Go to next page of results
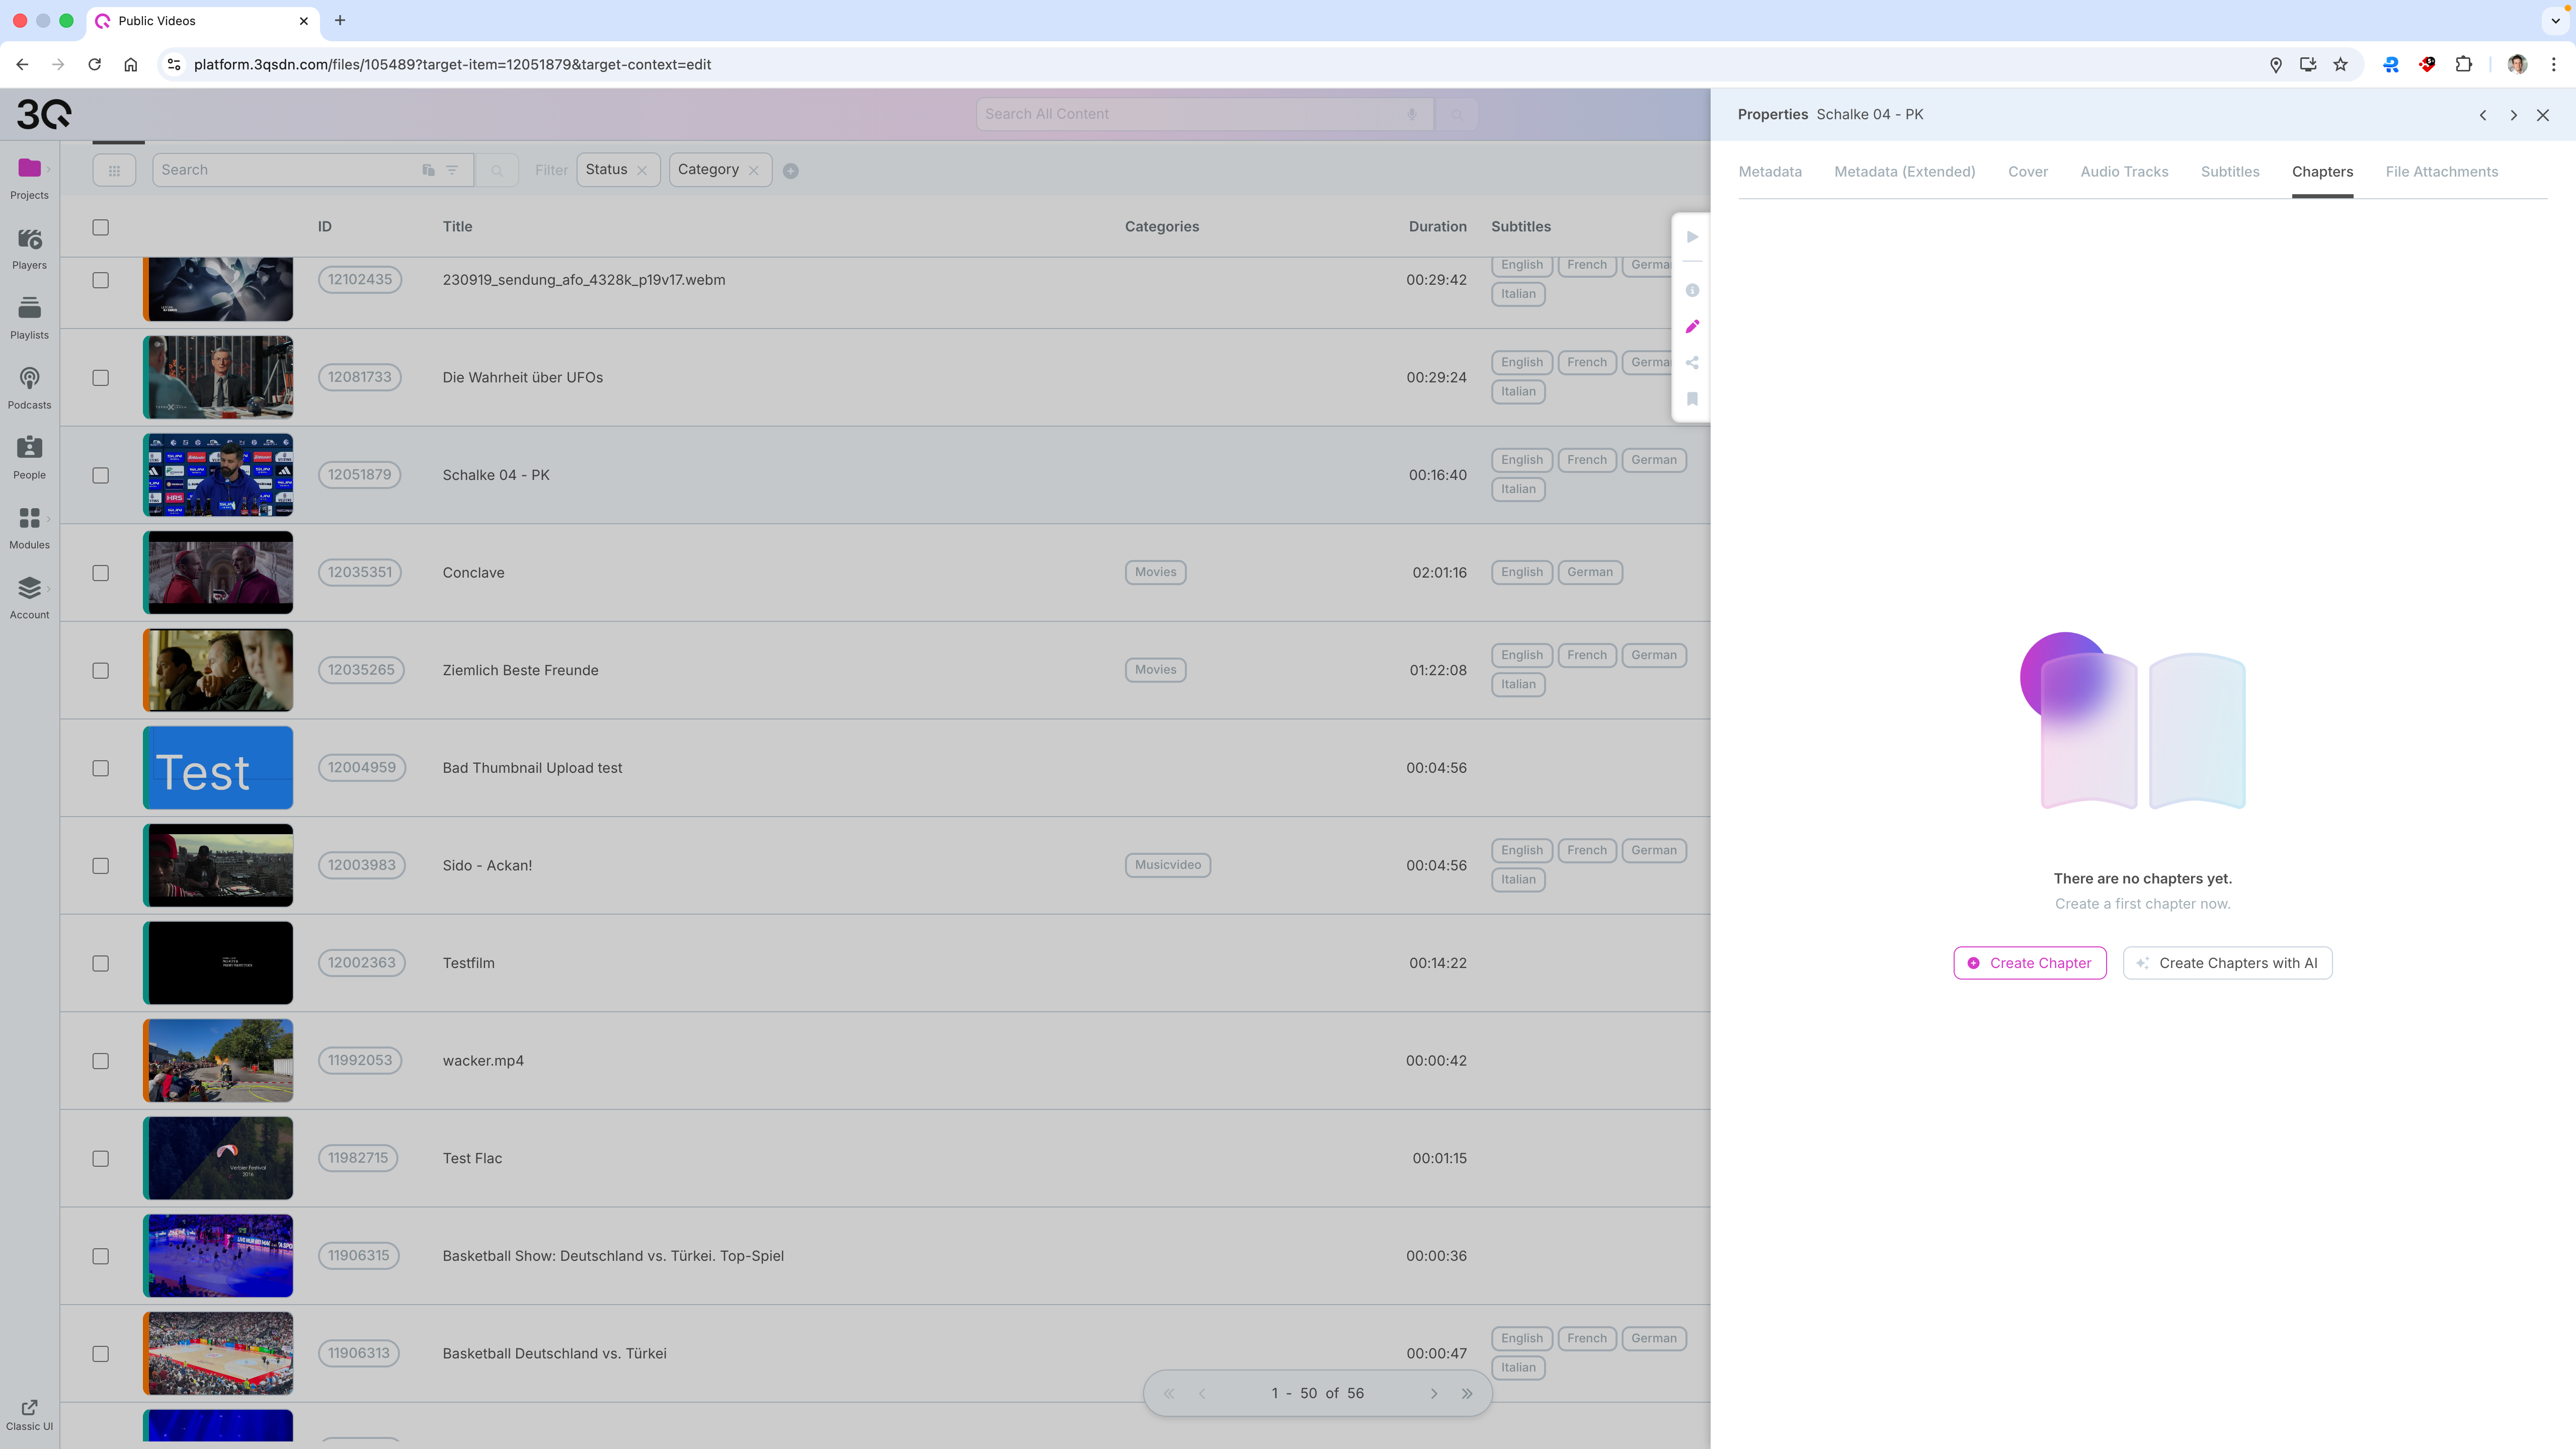2576x1449 pixels. click(1434, 1393)
